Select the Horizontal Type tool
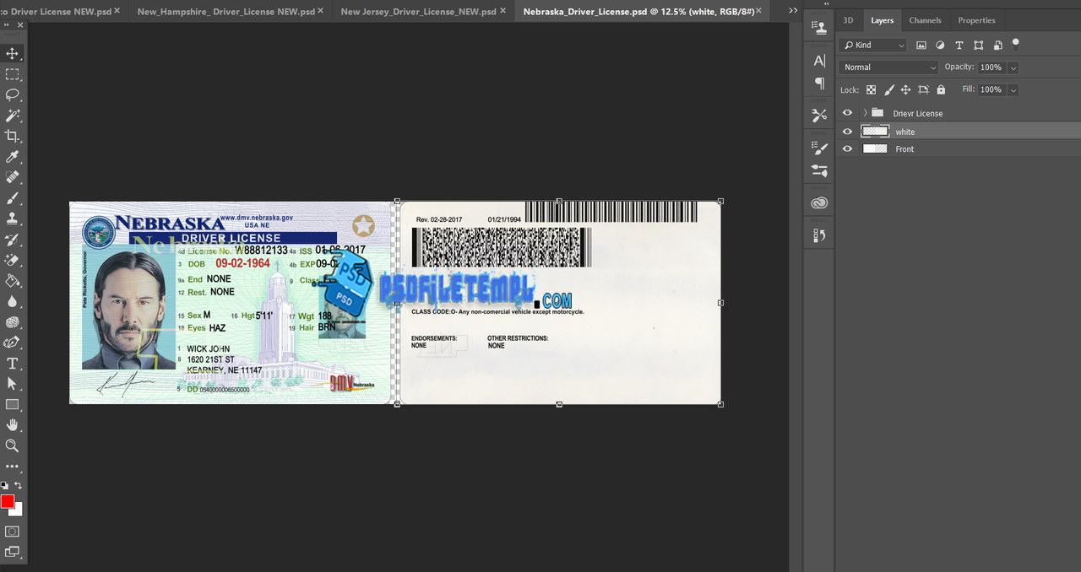This screenshot has width=1081, height=572. [13, 364]
